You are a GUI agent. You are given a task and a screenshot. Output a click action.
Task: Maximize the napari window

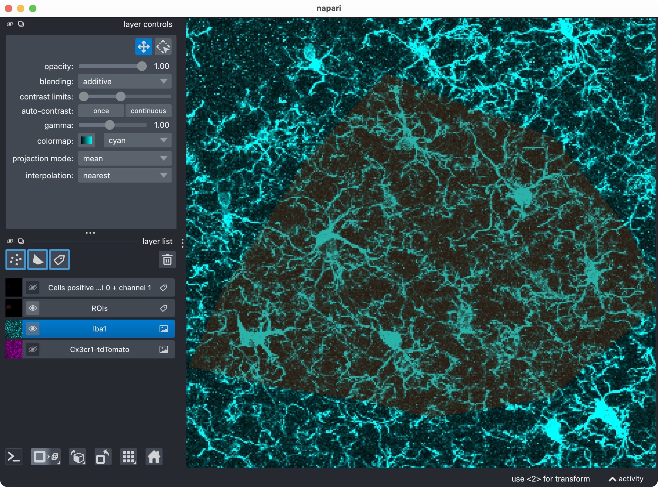click(33, 8)
